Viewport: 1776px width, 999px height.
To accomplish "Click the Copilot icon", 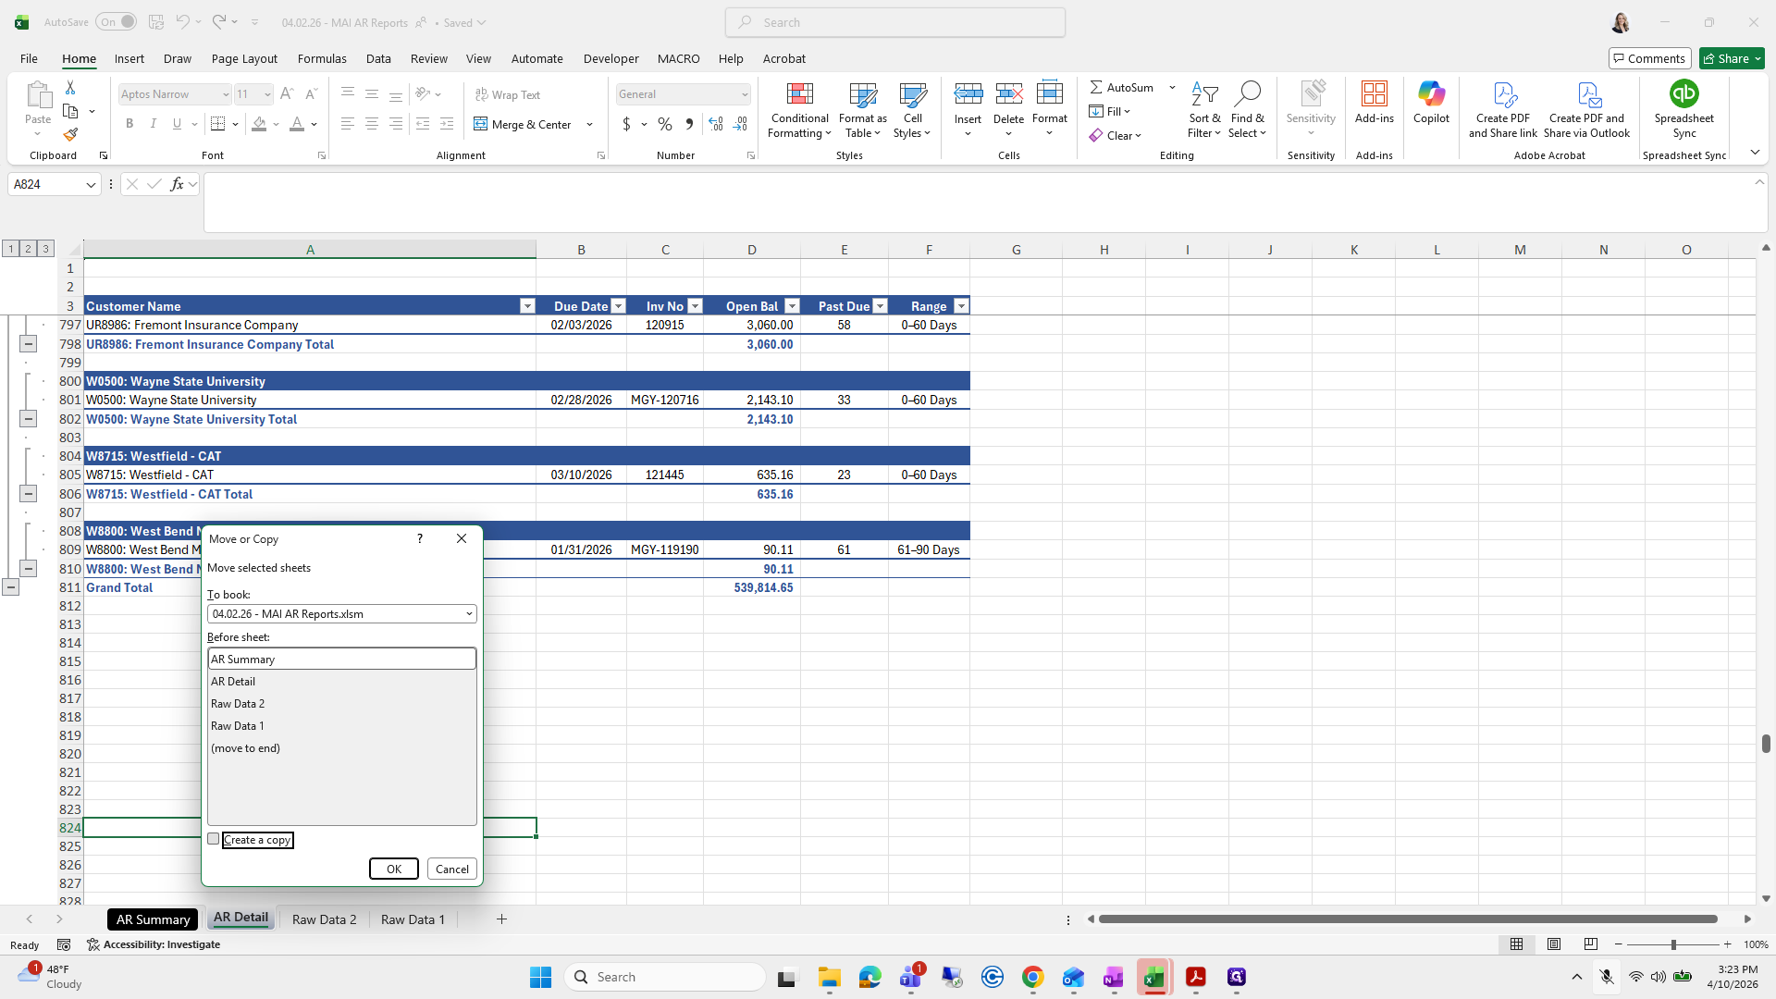I will [1431, 103].
